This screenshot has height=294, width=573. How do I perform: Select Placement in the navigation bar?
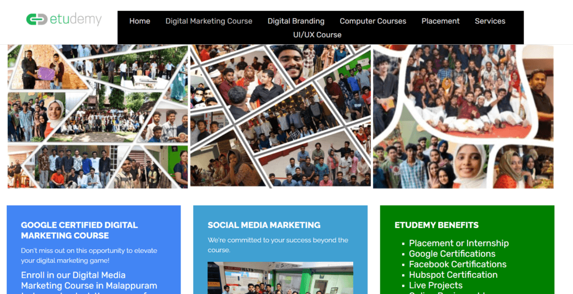click(440, 21)
